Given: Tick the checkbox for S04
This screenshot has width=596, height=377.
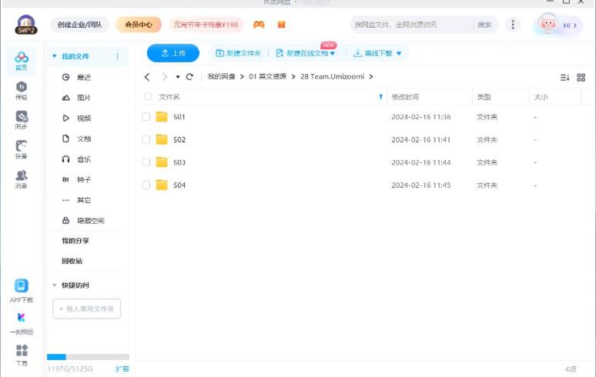Looking at the screenshot, I should click(x=146, y=185).
